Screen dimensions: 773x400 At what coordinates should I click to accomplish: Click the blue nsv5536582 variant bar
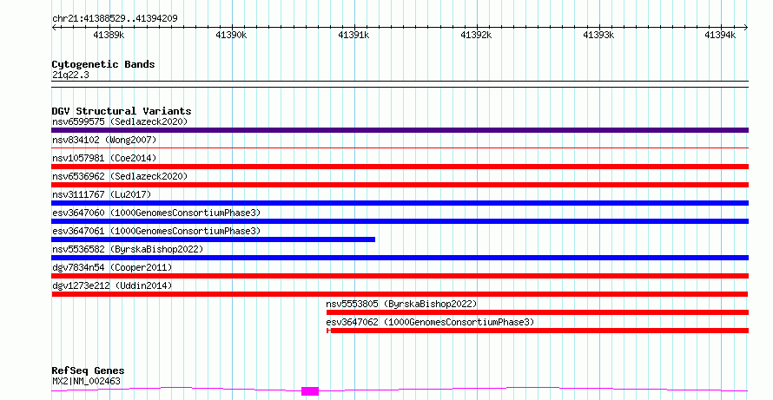pyautogui.click(x=400, y=258)
